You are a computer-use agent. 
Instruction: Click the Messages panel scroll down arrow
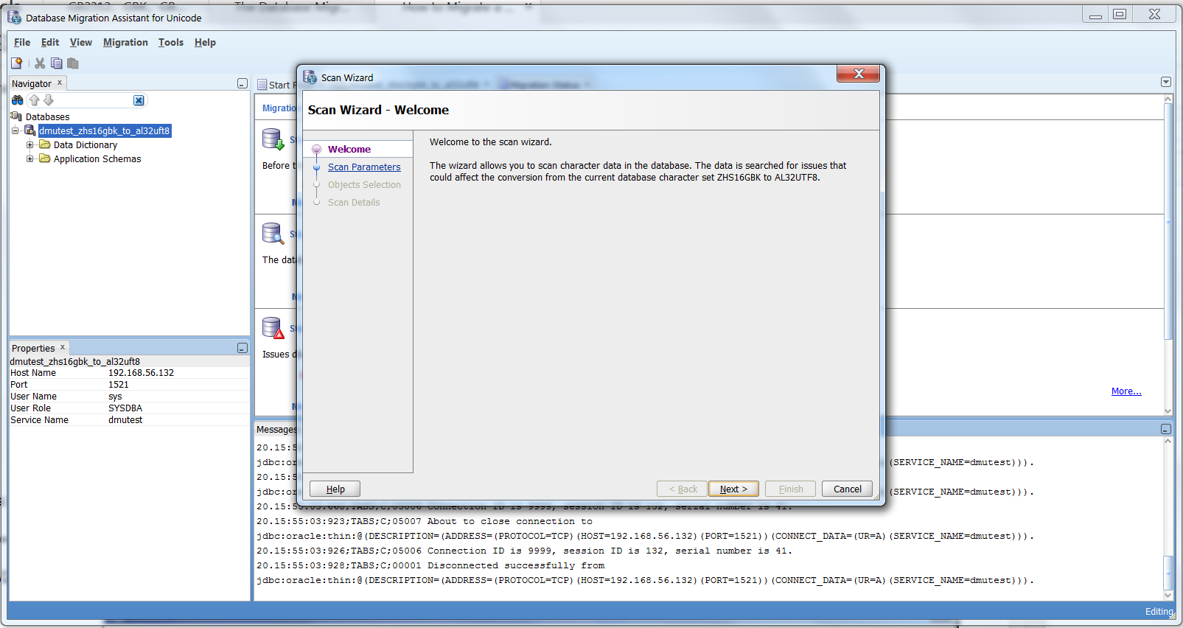pos(1168,595)
